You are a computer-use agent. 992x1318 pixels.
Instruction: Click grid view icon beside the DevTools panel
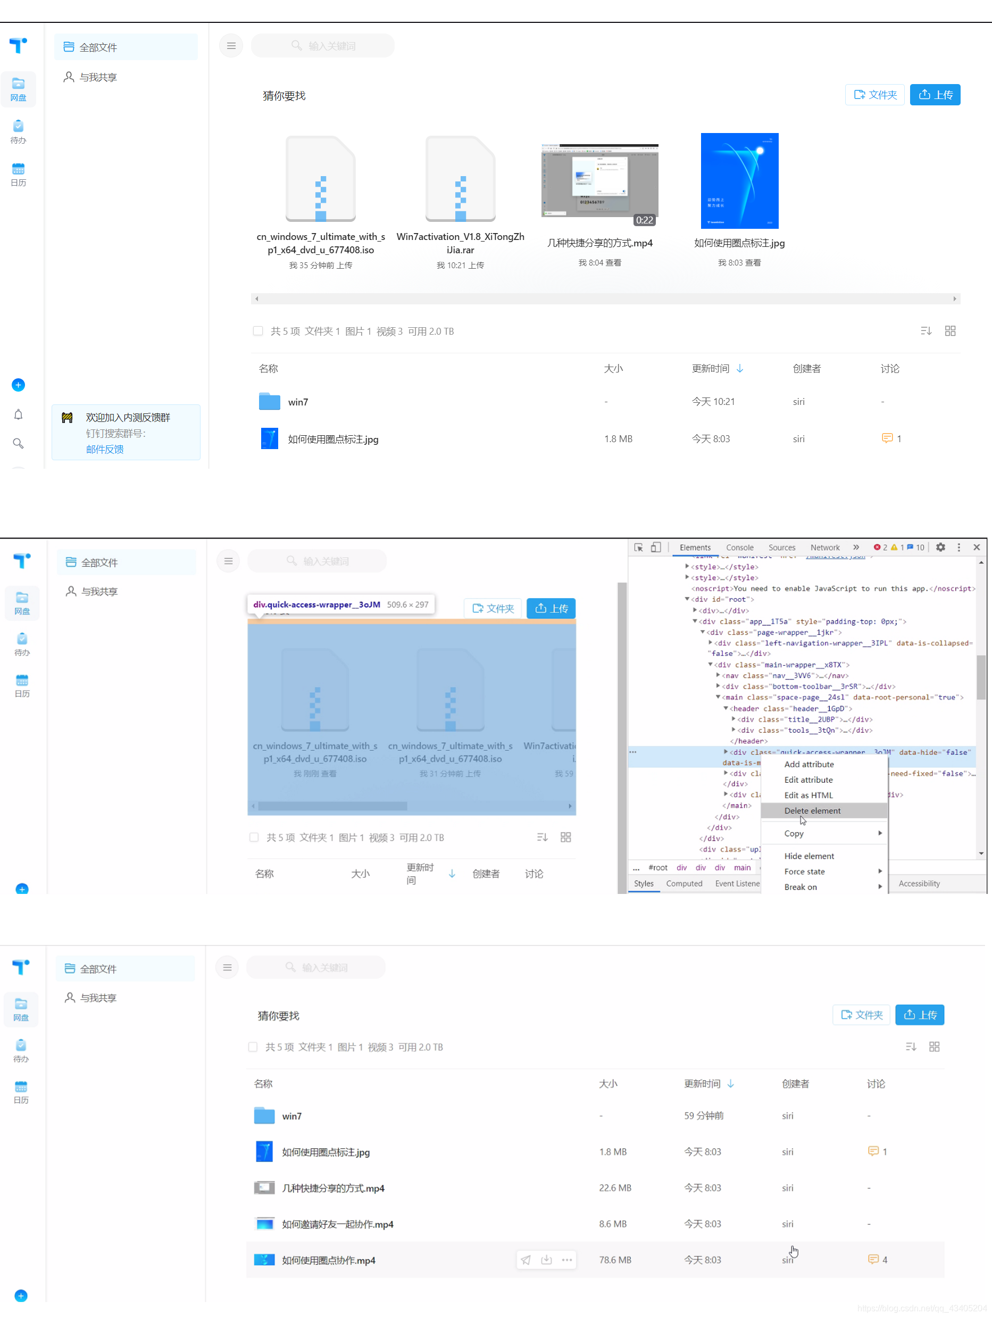(x=566, y=837)
